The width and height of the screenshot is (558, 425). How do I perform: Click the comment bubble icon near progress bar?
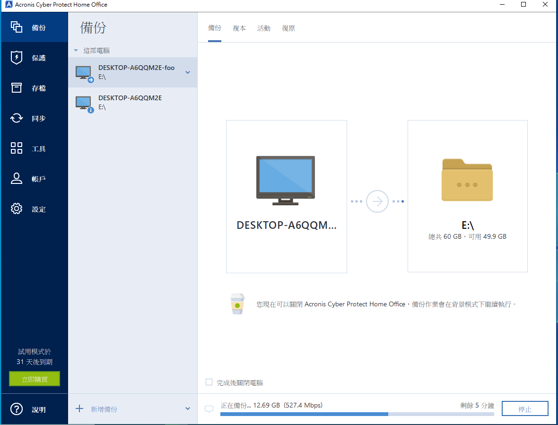pyautogui.click(x=209, y=409)
